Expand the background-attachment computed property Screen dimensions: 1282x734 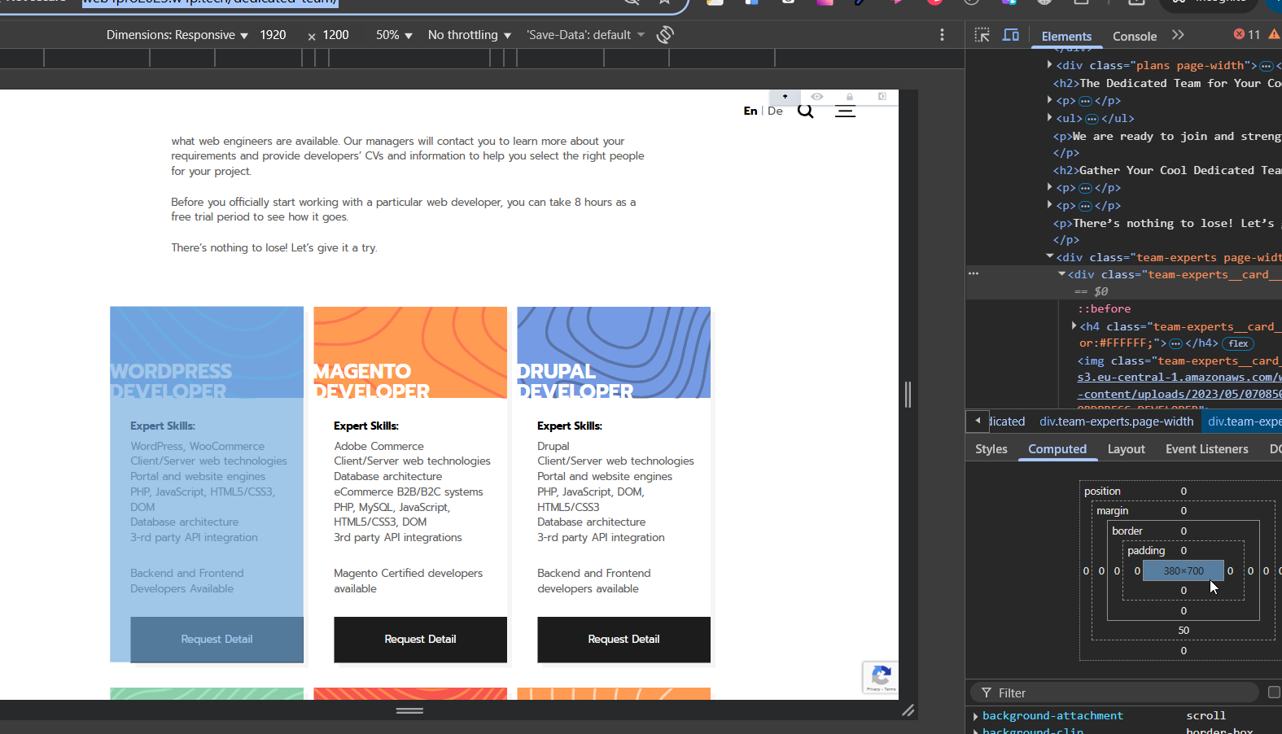[976, 716]
